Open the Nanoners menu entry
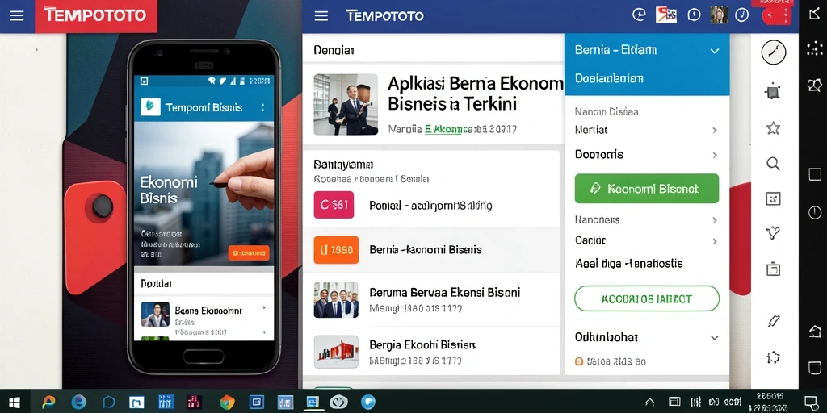Viewport: 827px width, 413px height. pos(647,219)
